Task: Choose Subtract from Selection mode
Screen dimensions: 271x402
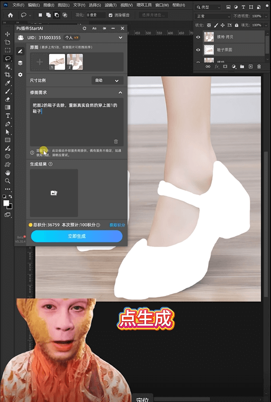Action: (x=56, y=15)
